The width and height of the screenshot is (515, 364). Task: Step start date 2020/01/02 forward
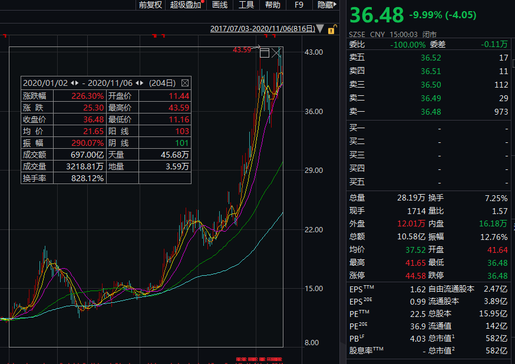pyautogui.click(x=78, y=83)
